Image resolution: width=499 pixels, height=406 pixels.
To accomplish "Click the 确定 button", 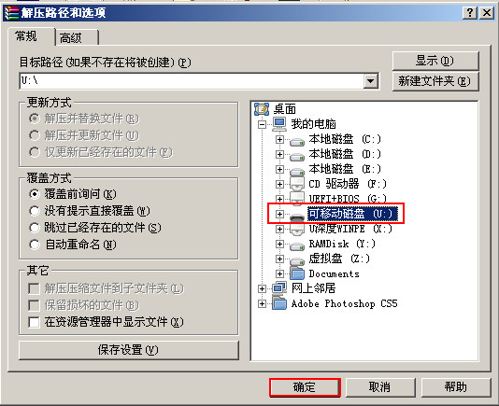I will click(305, 387).
